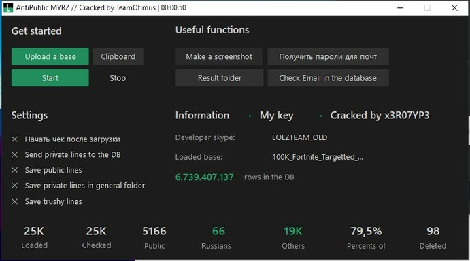Minimize the AntiPublic MYRZ window
This screenshot has height=261, width=470.
400,7
